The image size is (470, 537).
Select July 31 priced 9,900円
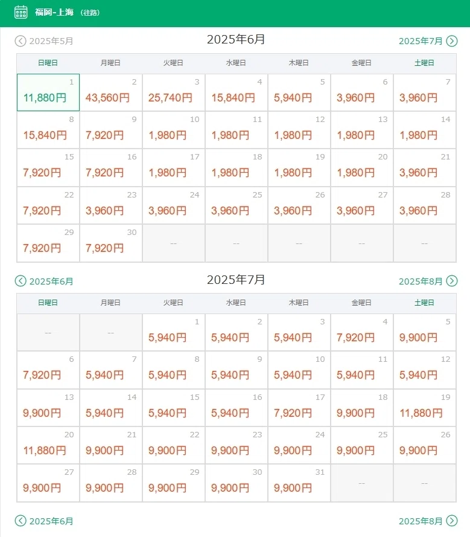pyautogui.click(x=299, y=483)
